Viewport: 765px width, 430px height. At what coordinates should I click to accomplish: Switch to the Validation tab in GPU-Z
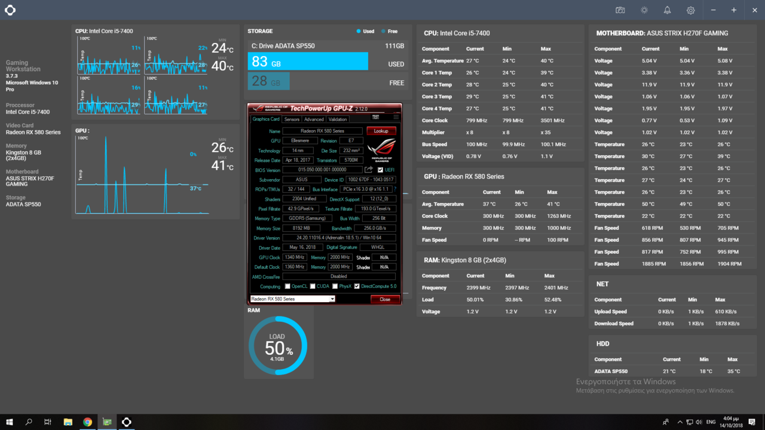coord(338,119)
